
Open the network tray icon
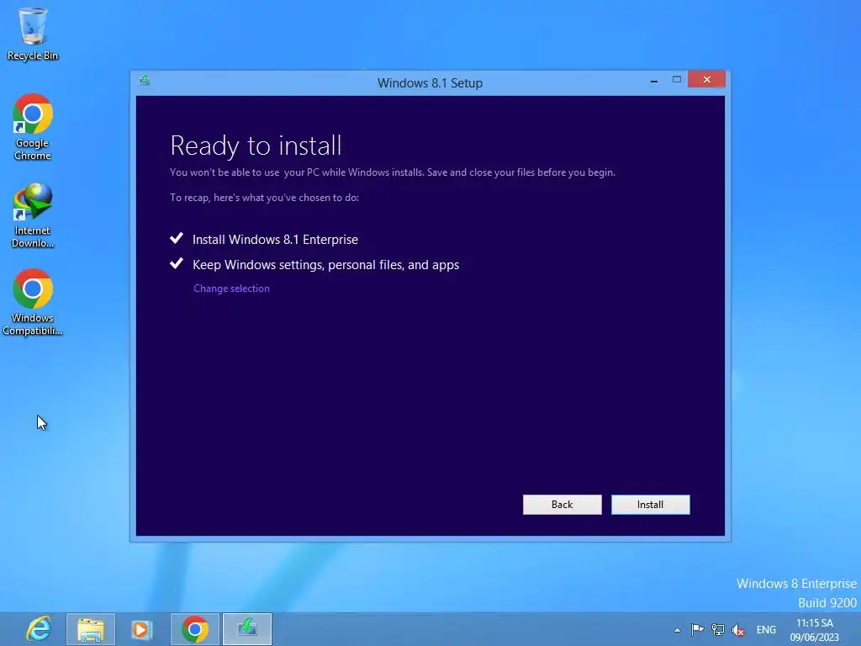point(718,629)
